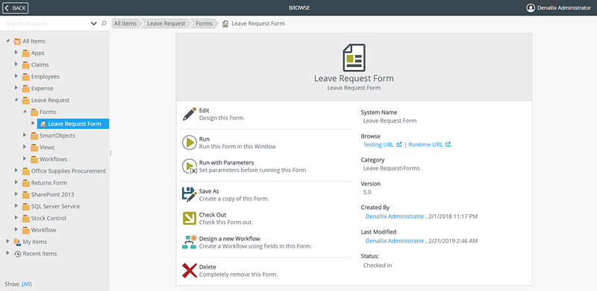Open the Runtime URL link
The image size is (597, 291).
[425, 144]
